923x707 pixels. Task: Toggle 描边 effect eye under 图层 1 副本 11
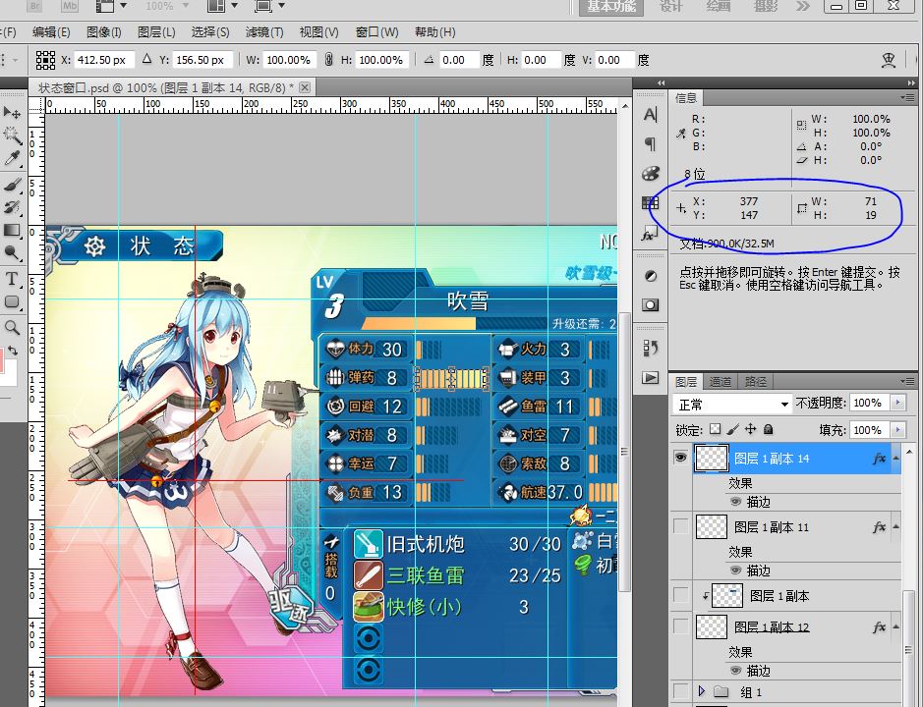(x=735, y=571)
